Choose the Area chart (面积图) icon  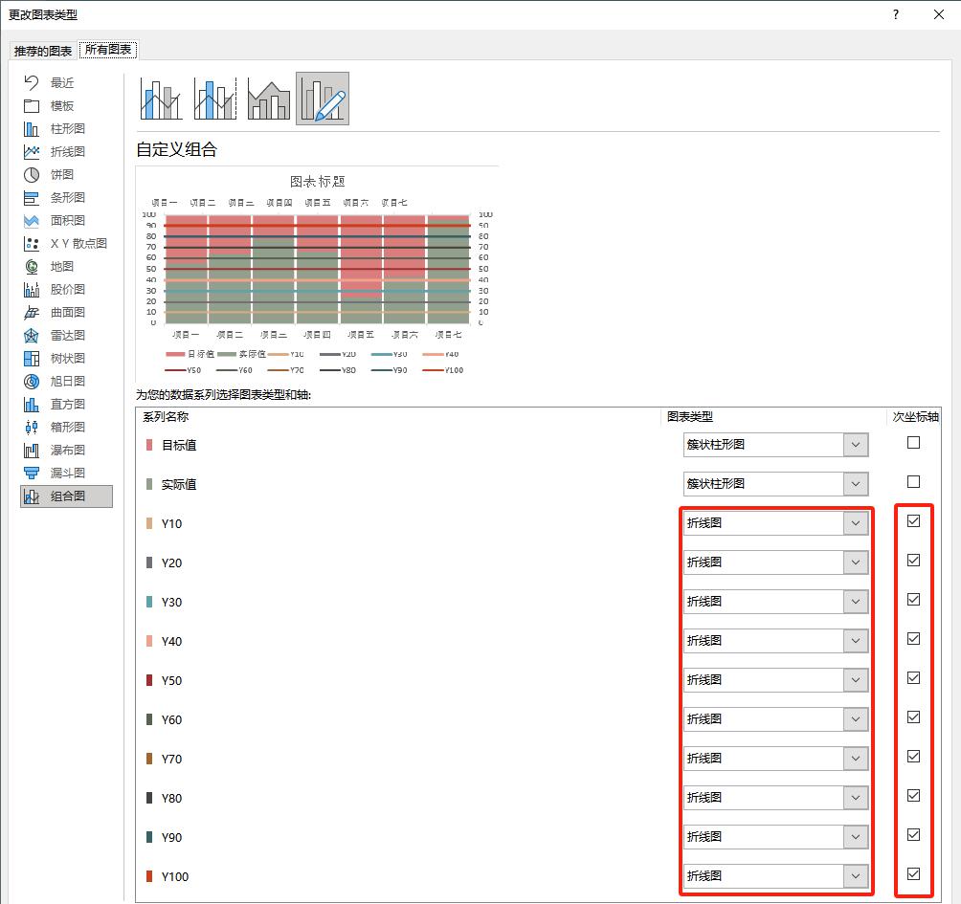point(32,220)
